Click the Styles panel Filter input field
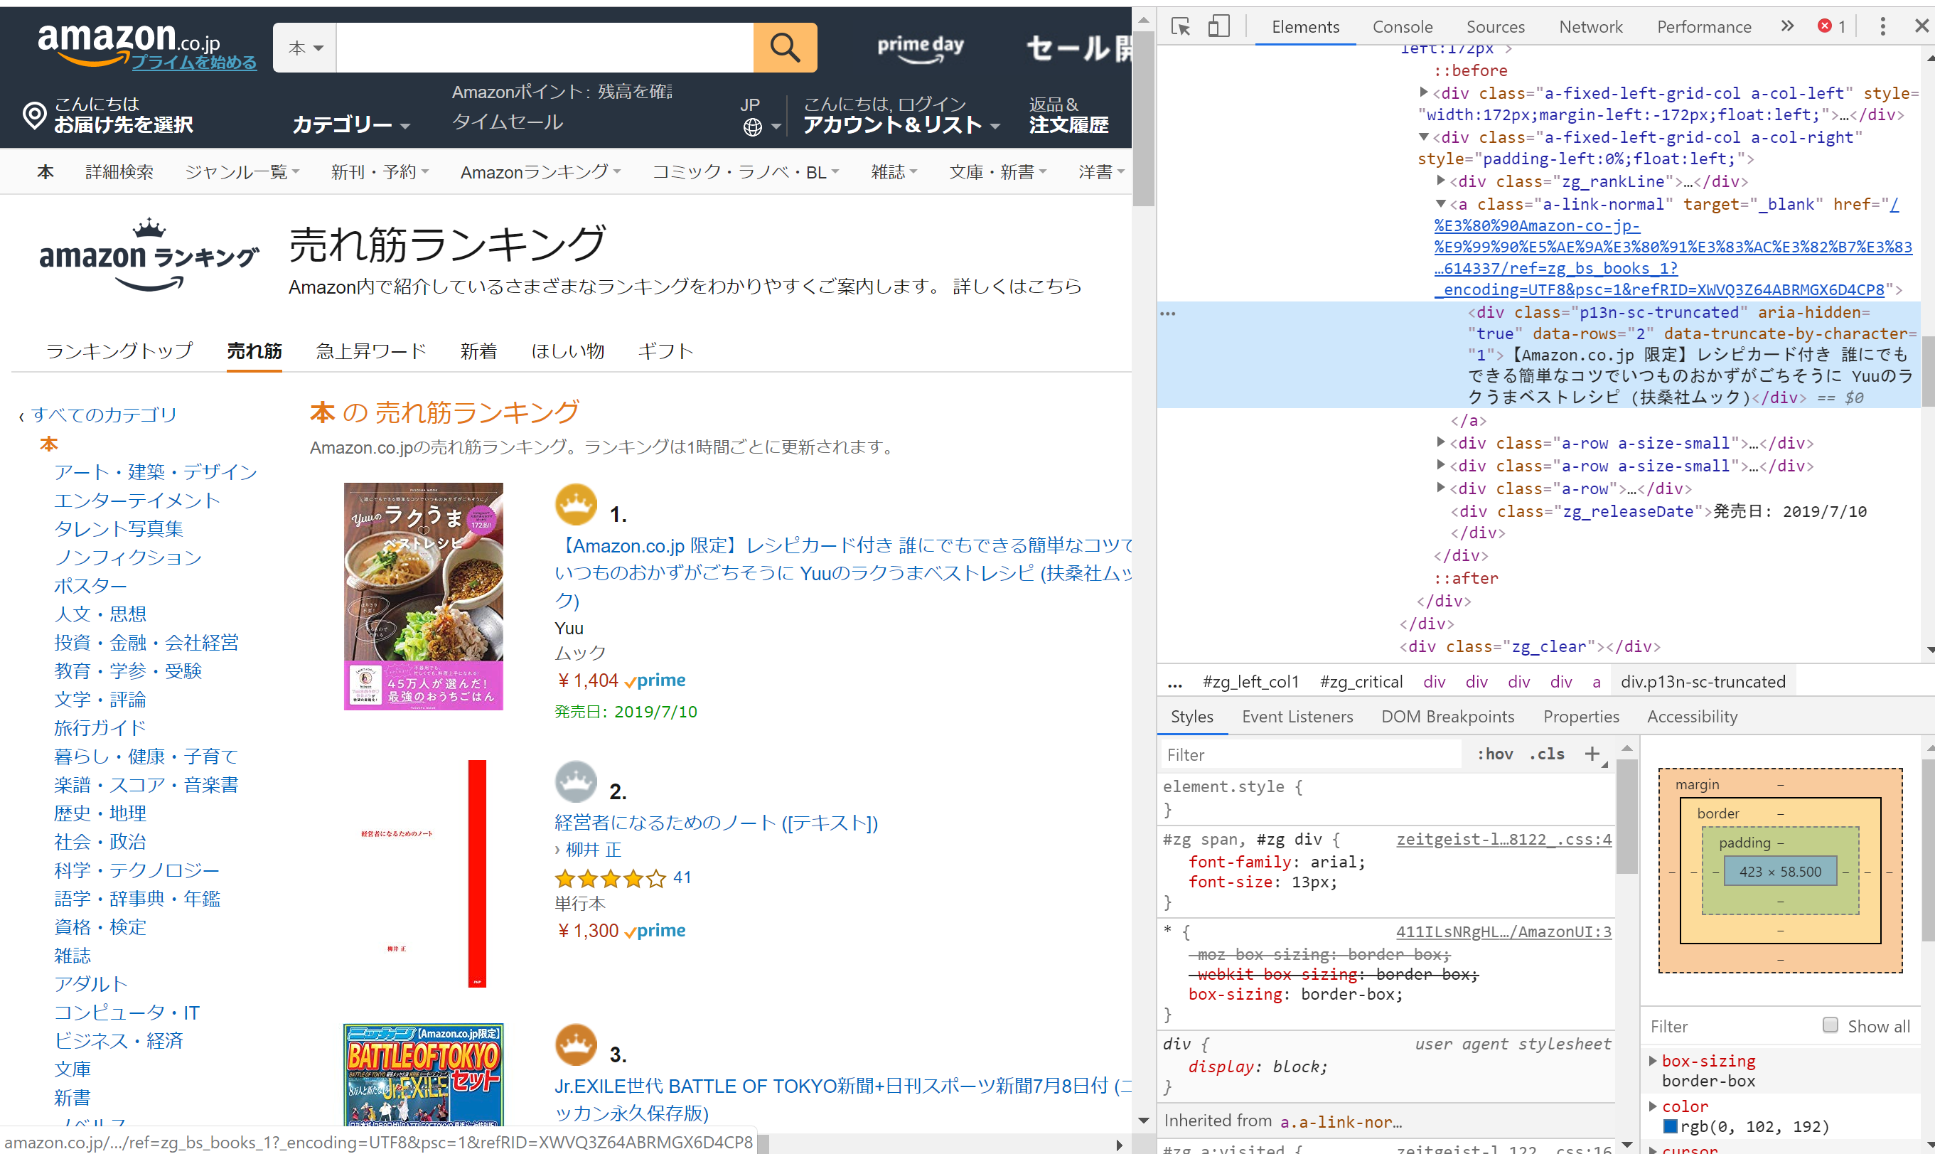This screenshot has height=1154, width=1935. pyautogui.click(x=1306, y=754)
